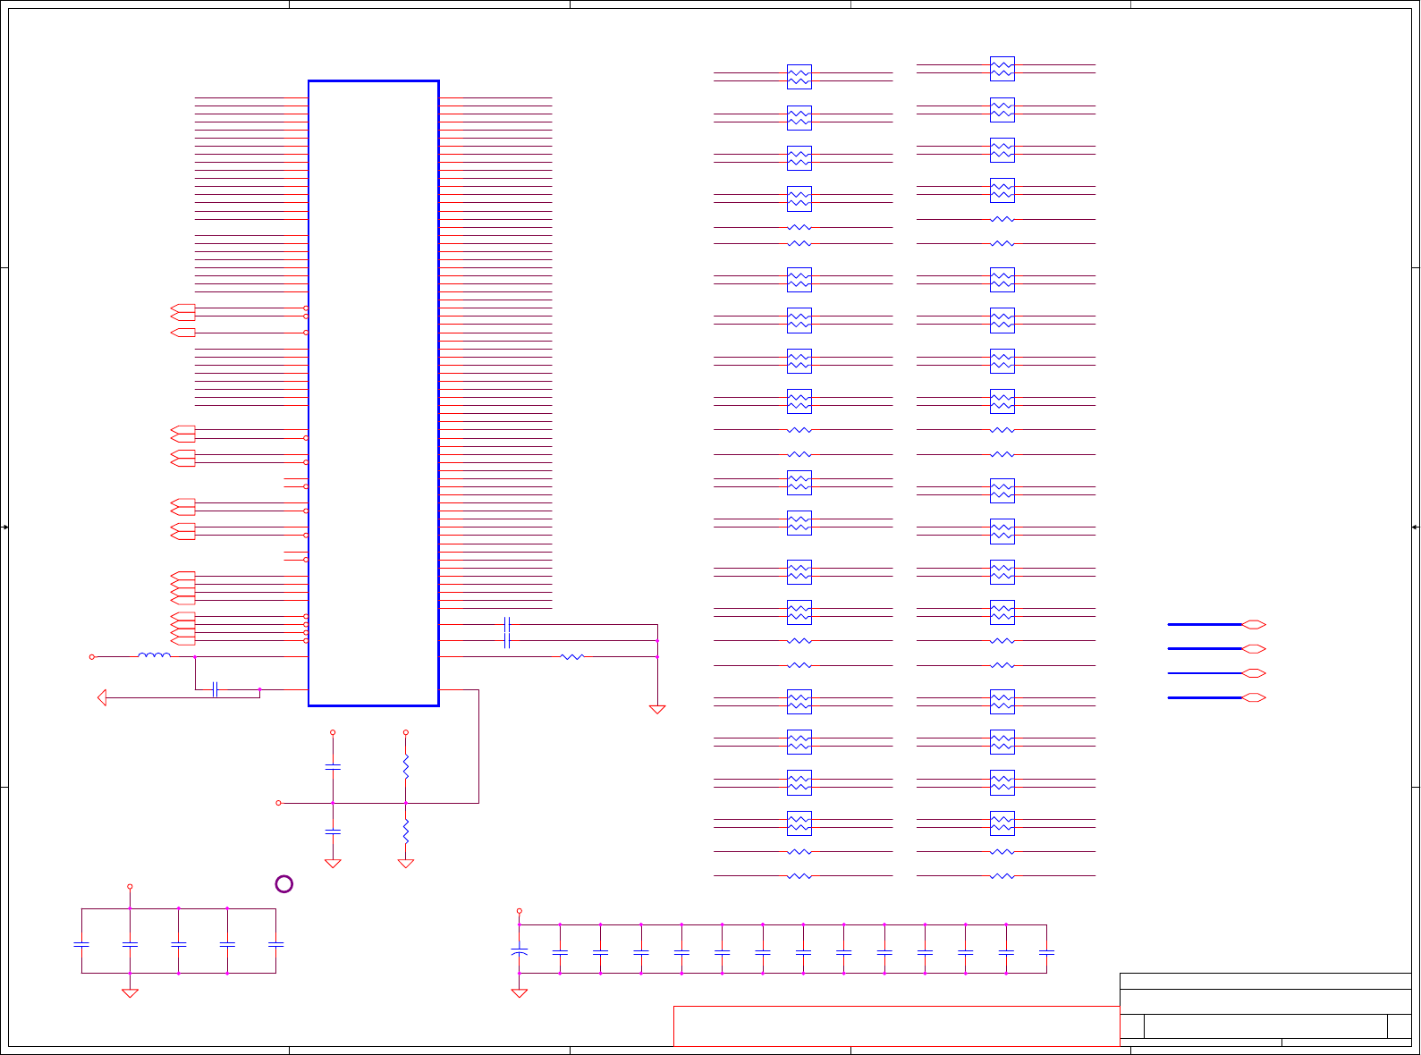1421x1055 pixels.
Task: Click the power node above the five-capacitor bank
Action: [x=130, y=887]
